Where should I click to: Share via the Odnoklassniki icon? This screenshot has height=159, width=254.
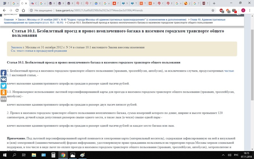click(3, 92)
